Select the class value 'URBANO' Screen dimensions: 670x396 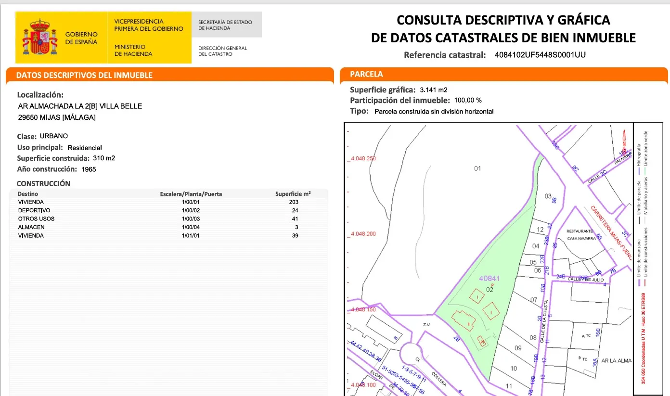tap(54, 136)
